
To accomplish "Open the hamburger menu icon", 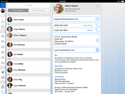I will point(3,5).
